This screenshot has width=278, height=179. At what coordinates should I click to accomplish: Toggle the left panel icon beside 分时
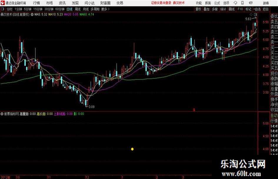click(2, 9)
